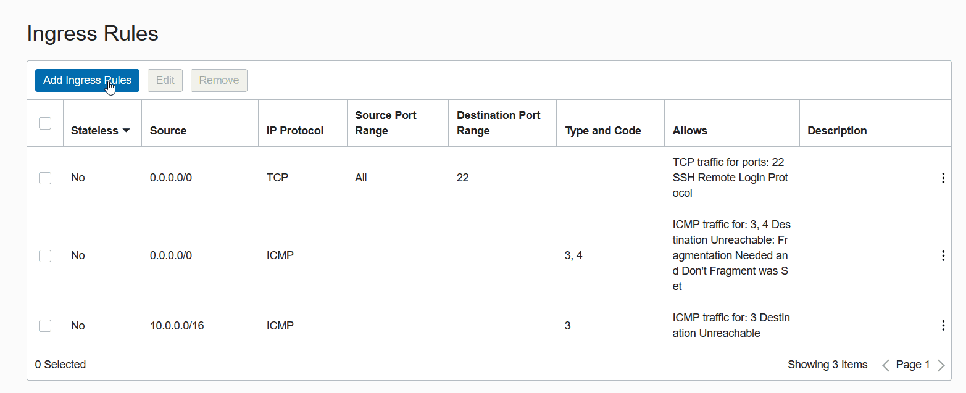Screen dimensions: 966x393
Task: Go to the next page using right chevron
Action: (941, 365)
